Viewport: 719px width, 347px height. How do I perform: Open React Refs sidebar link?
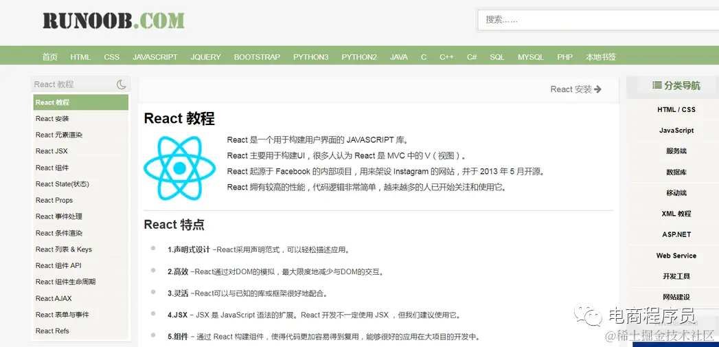[x=52, y=331]
